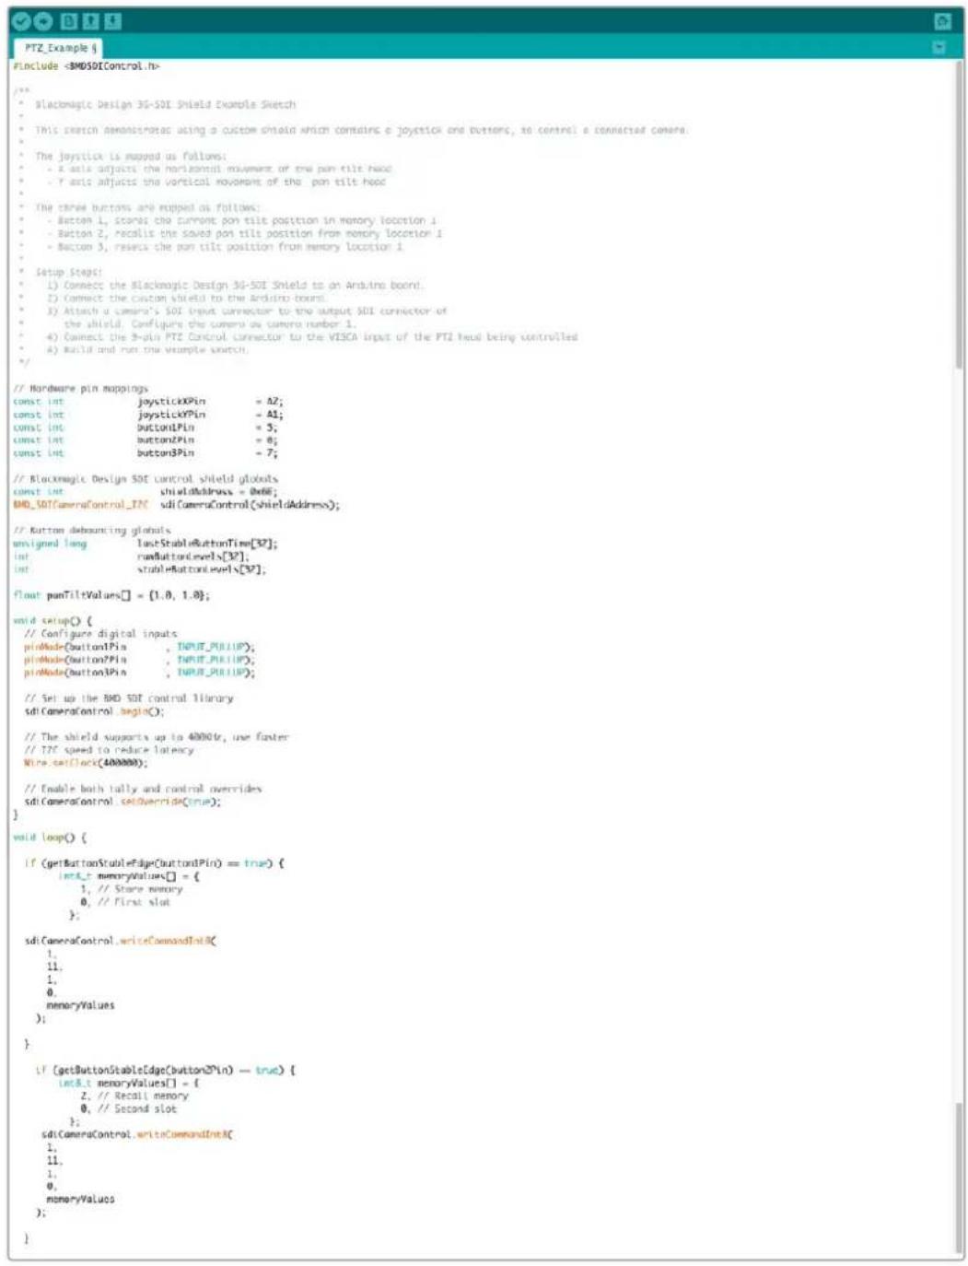The image size is (968, 1266).
Task: Click the '#include <BMDSDIControl.h>' line
Action: pyautogui.click(x=87, y=66)
